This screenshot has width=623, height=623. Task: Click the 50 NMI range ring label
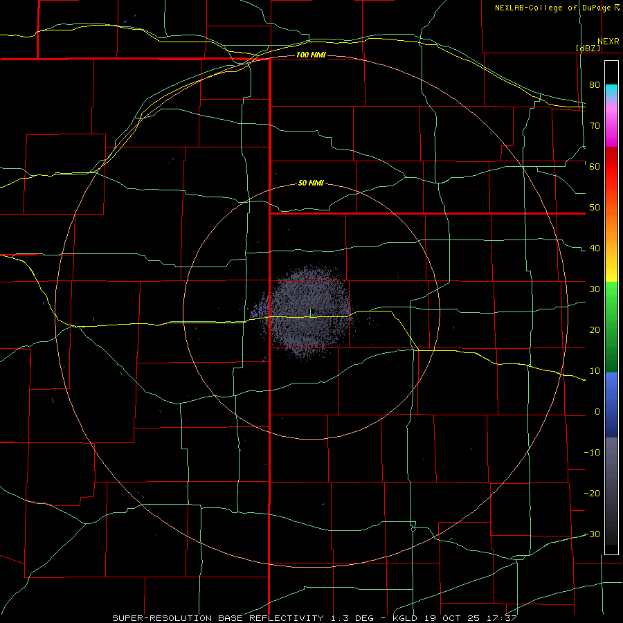pyautogui.click(x=311, y=183)
